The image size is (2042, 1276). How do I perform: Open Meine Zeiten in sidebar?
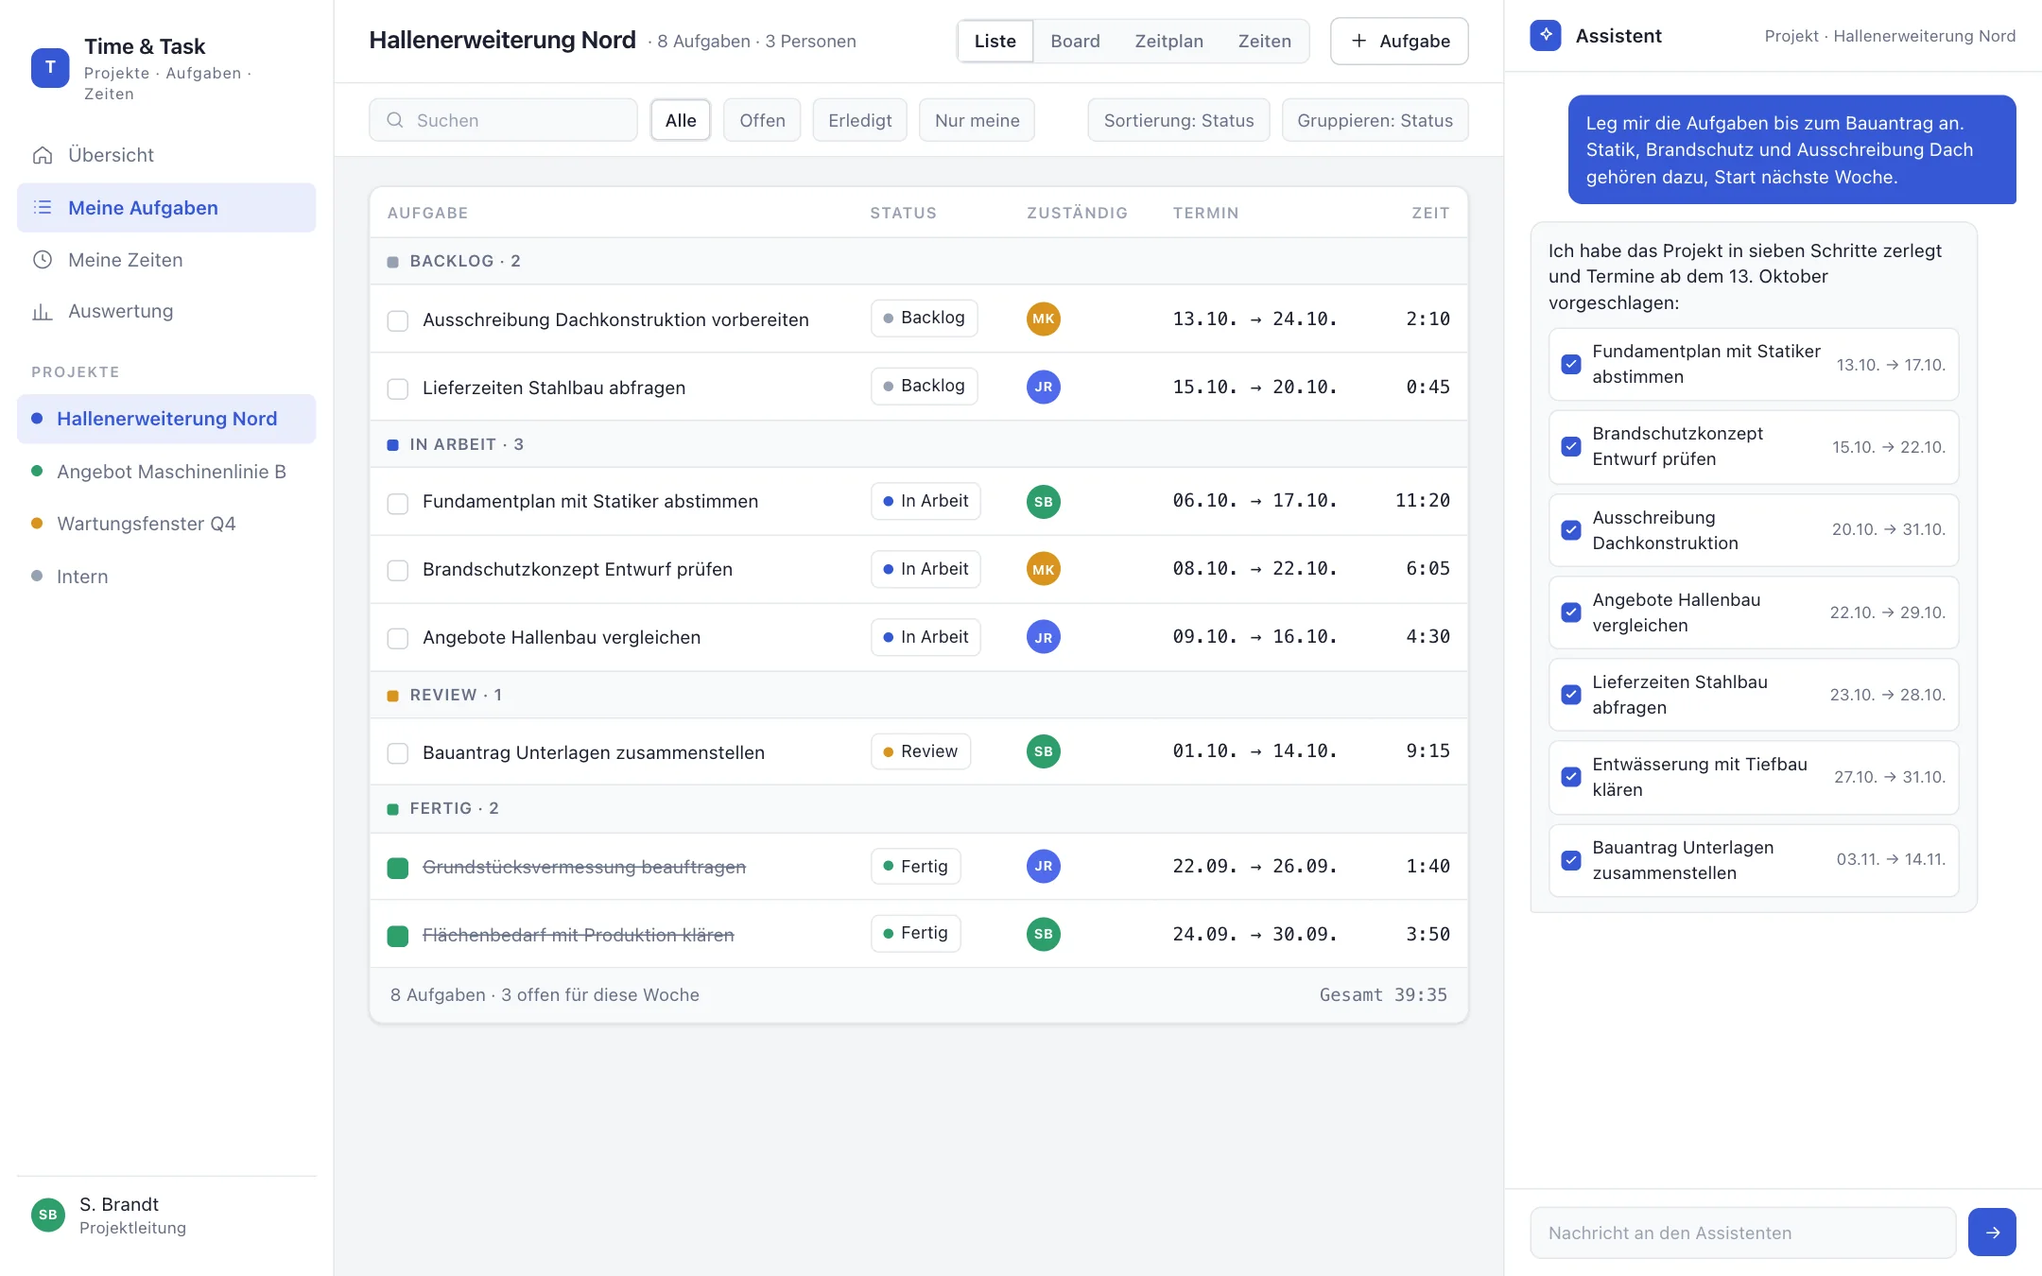(x=166, y=259)
